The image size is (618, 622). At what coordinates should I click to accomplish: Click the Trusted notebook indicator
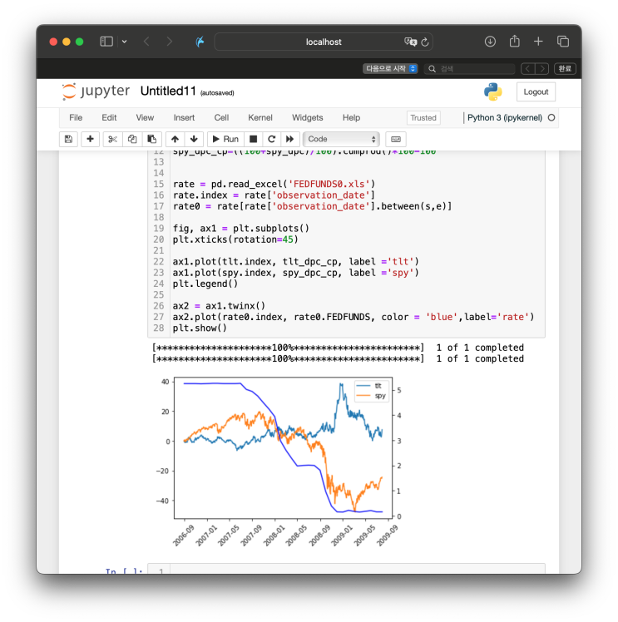423,118
